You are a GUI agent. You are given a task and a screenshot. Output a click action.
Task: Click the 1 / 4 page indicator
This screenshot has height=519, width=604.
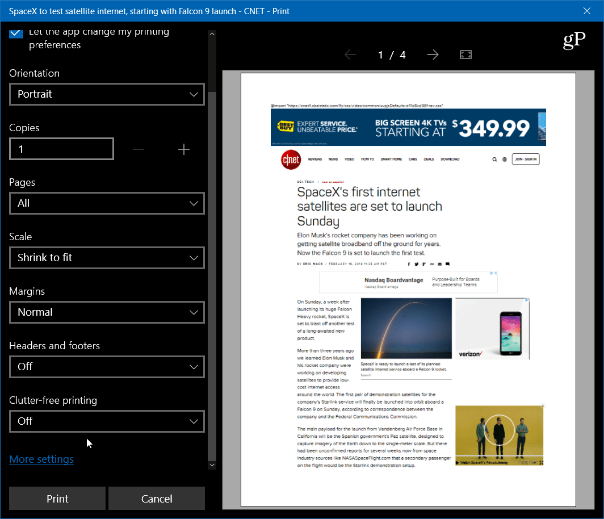pyautogui.click(x=391, y=55)
